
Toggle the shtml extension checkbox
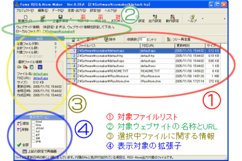click(x=34, y=128)
